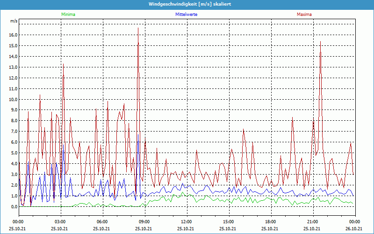
Task: Click the highest red peak before 09:00
Action: point(138,29)
